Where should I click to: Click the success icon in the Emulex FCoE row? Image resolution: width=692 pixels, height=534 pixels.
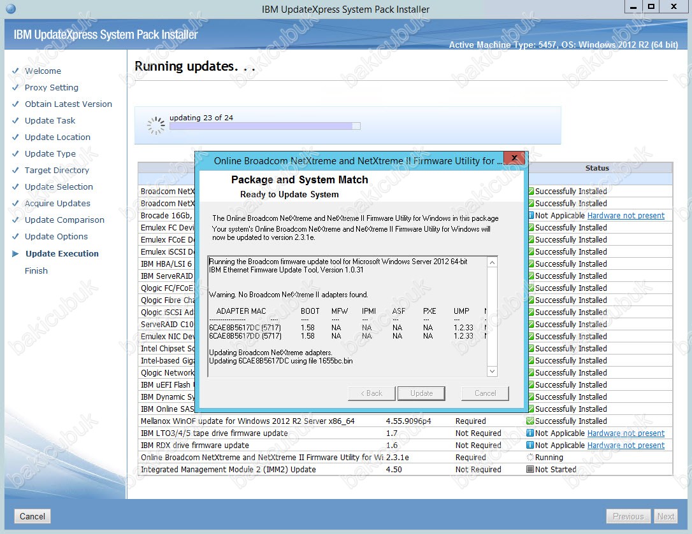531,239
